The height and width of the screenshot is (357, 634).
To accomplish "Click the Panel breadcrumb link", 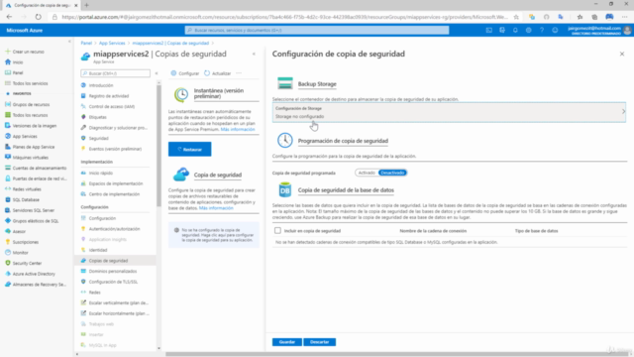I will 86,43.
